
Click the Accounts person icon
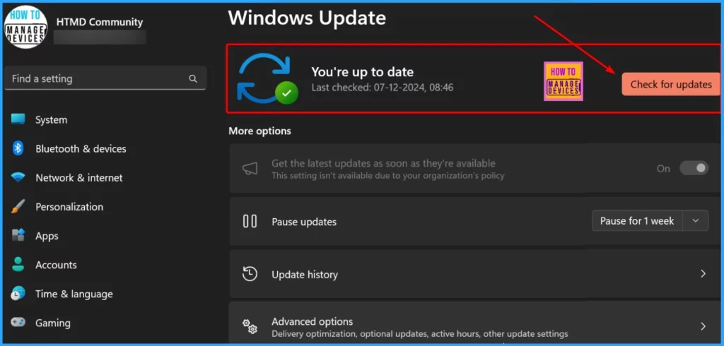point(18,264)
